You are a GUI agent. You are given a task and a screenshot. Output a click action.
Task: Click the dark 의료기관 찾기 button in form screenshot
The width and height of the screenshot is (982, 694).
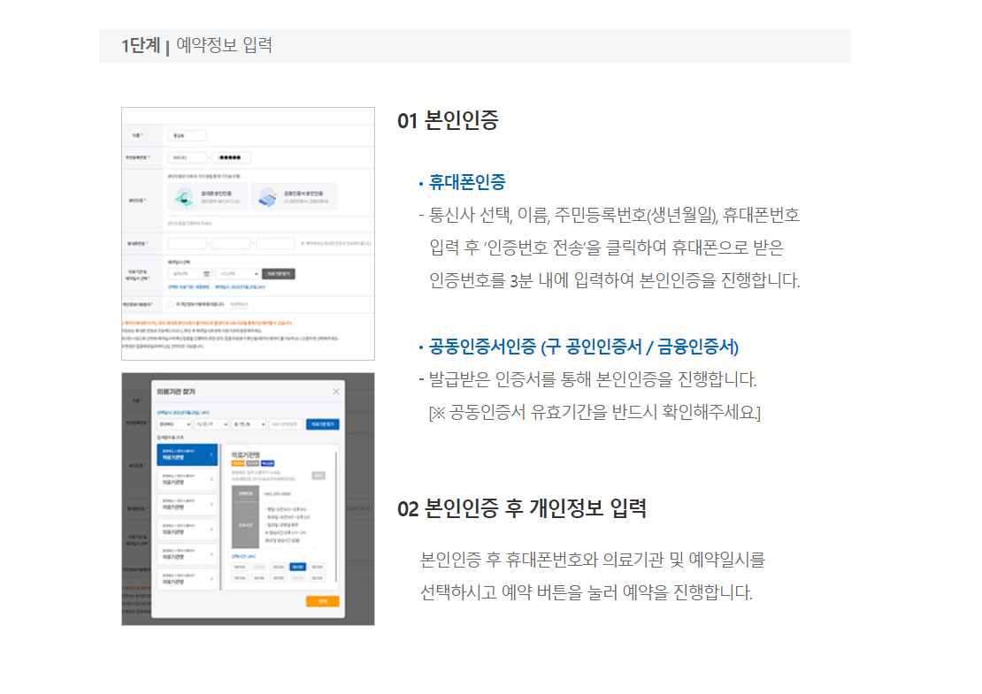(x=279, y=274)
